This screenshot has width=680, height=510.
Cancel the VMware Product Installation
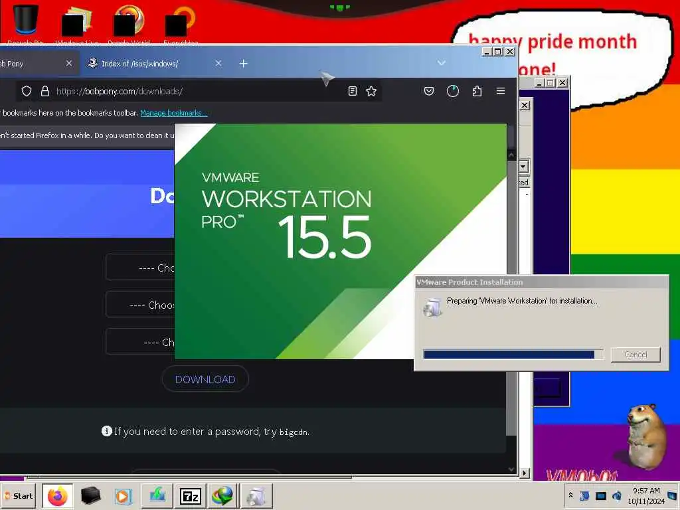tap(636, 355)
